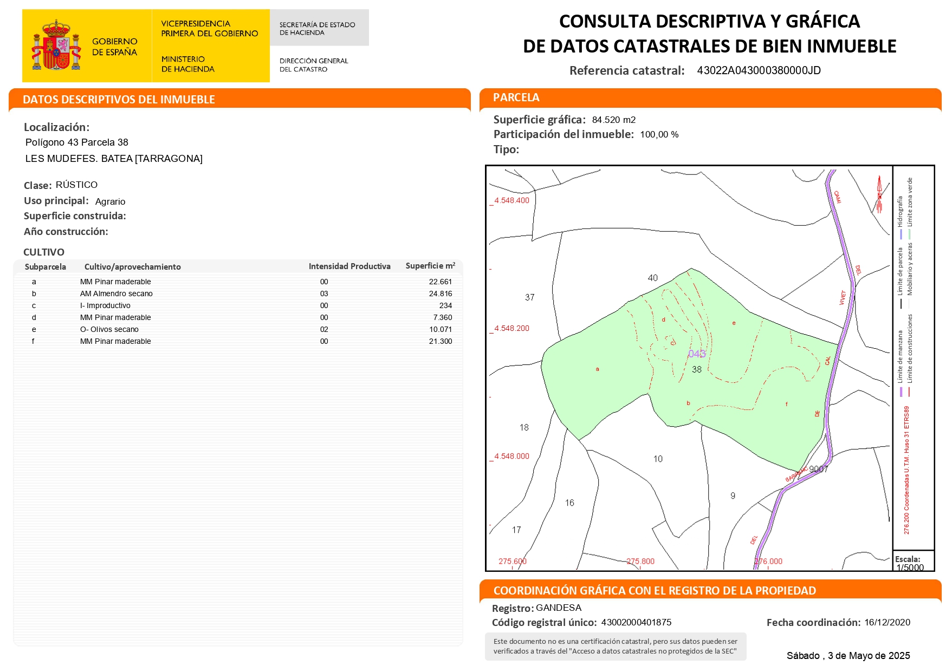Click the Spanish coat of arms emblem
This screenshot has height=672, width=952.
[x=56, y=45]
